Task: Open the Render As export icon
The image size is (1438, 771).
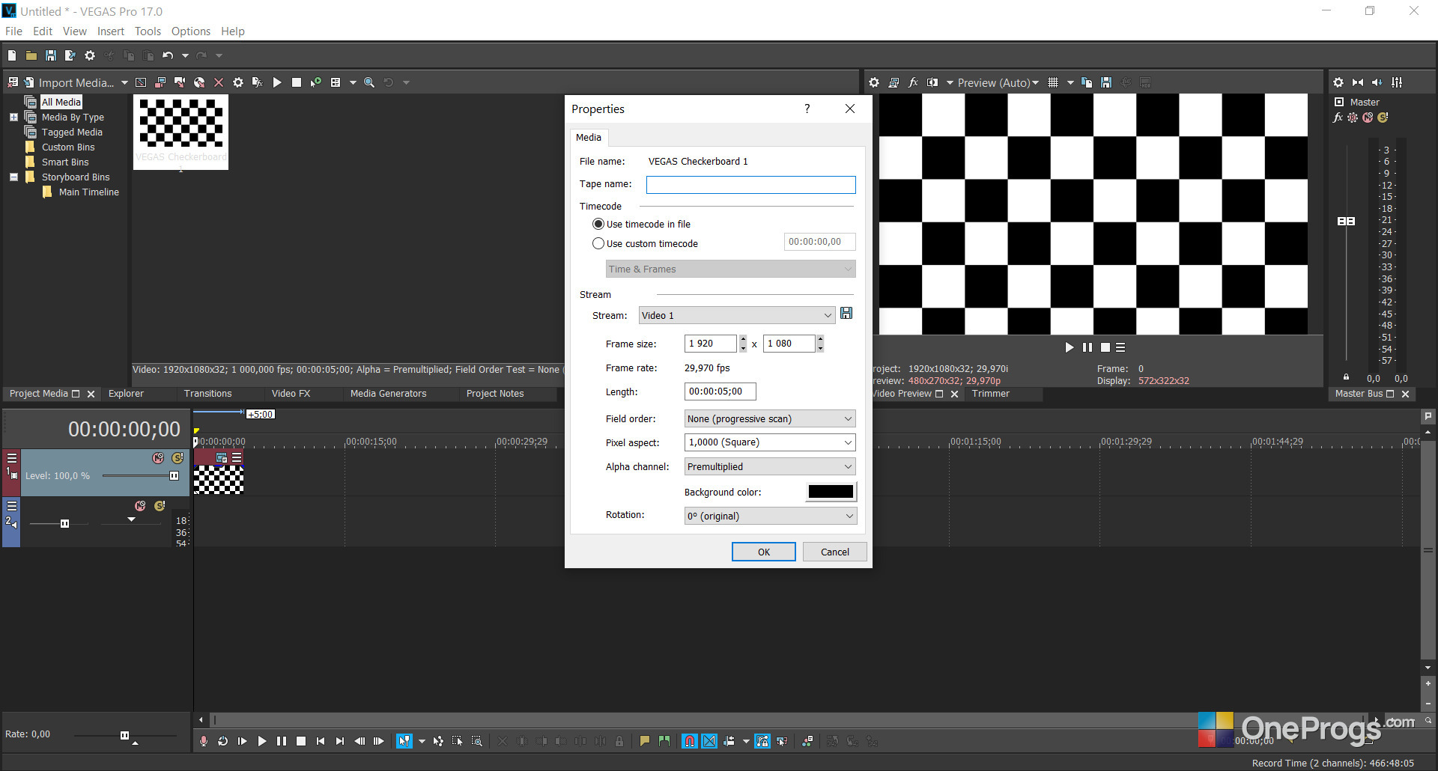Action: pyautogui.click(x=70, y=55)
